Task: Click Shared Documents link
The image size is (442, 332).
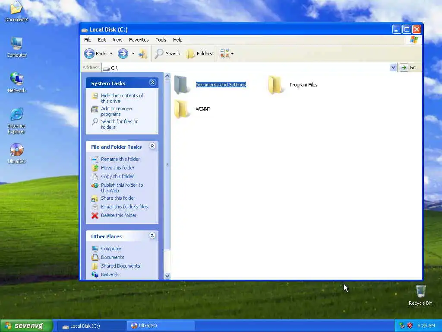Action: [x=120, y=266]
